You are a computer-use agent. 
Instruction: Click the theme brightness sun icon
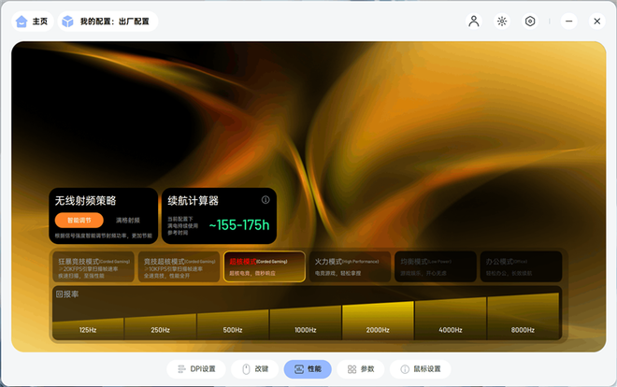point(502,21)
